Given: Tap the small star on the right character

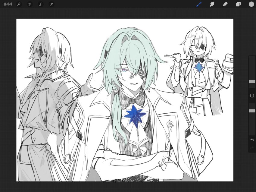Looking at the screenshot, I should (x=198, y=67).
